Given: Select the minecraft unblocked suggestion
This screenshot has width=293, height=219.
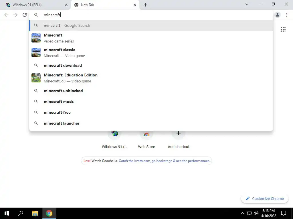Looking at the screenshot, I should [x=151, y=91].
